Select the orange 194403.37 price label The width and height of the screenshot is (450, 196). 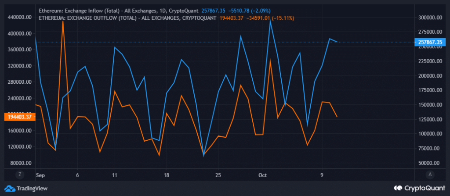(18, 117)
